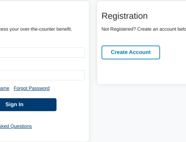Focus the lower input field above Forgot Password
Image resolution: width=186 pixels, height=142 pixels.
point(42,75)
